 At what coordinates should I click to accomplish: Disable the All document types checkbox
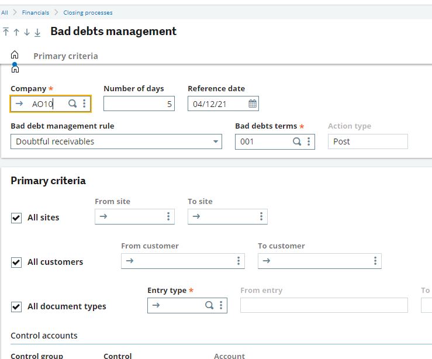coord(16,306)
